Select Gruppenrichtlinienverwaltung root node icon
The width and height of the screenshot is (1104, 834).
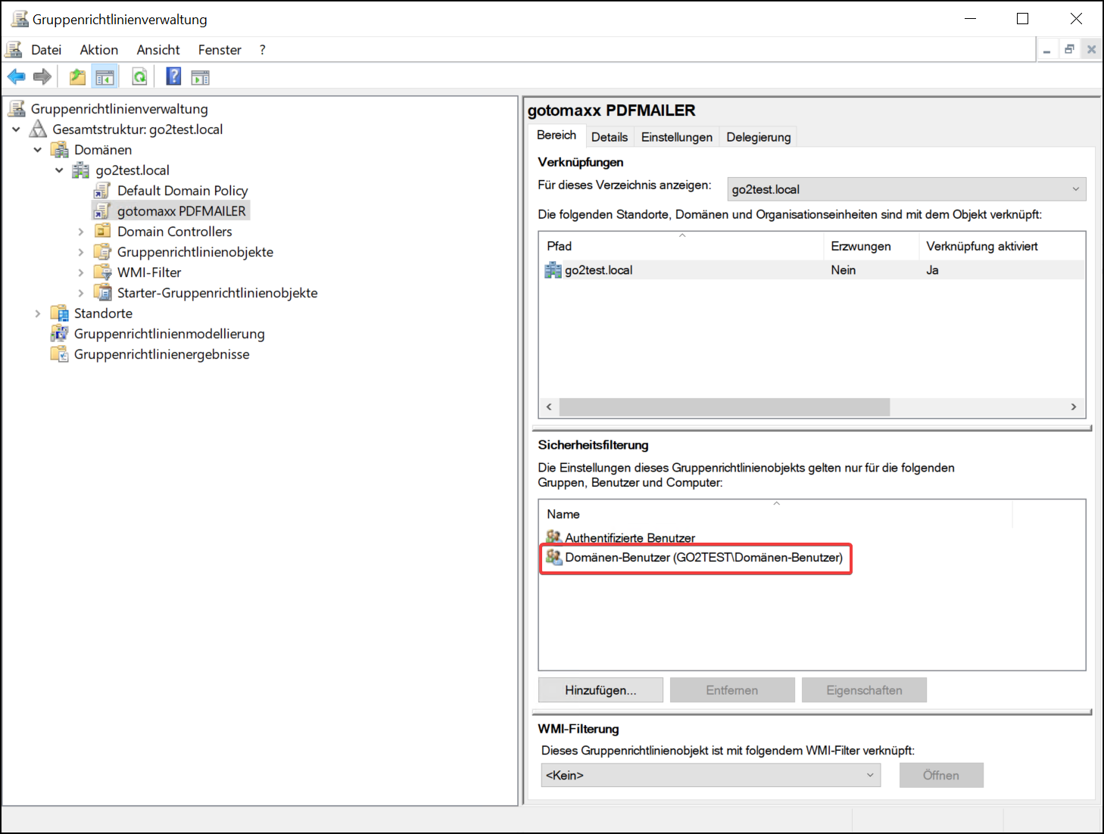(x=17, y=109)
